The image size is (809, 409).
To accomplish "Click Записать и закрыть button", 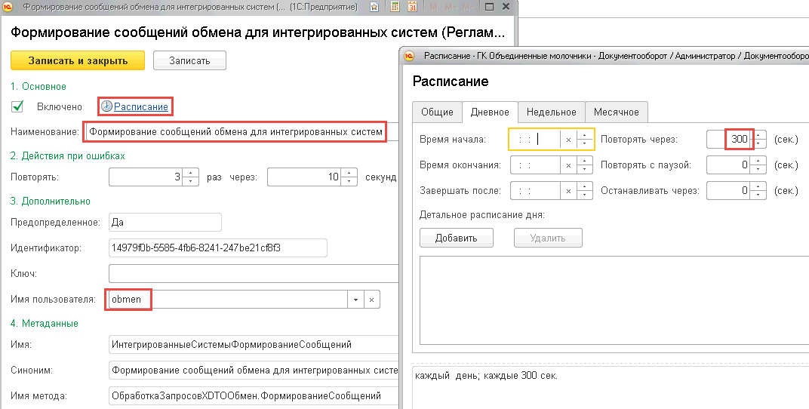I will point(78,60).
